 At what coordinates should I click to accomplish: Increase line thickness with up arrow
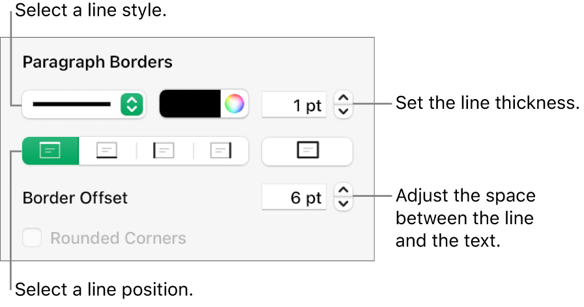click(x=344, y=98)
